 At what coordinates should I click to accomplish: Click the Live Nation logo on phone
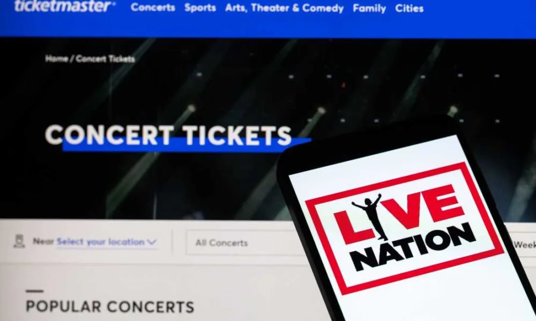click(x=404, y=228)
